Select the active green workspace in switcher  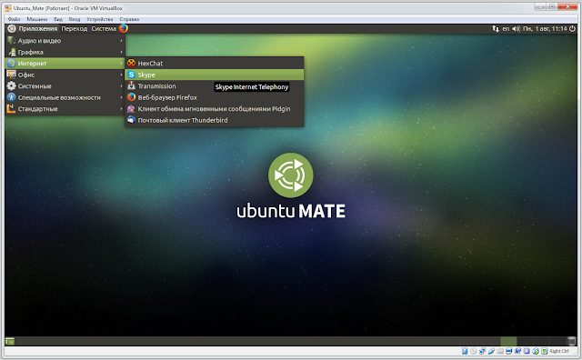coord(508,341)
